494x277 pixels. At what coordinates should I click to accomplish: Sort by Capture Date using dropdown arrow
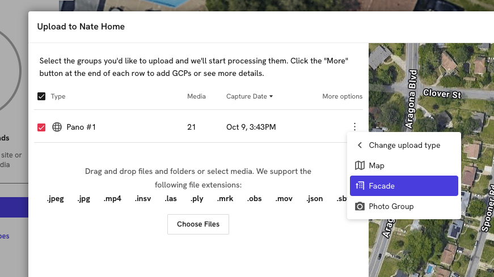(x=271, y=96)
